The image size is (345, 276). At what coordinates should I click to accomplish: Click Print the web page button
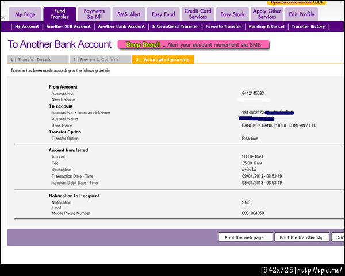[x=246, y=237]
